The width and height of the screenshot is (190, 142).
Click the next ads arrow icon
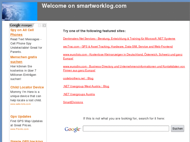pos(44,26)
